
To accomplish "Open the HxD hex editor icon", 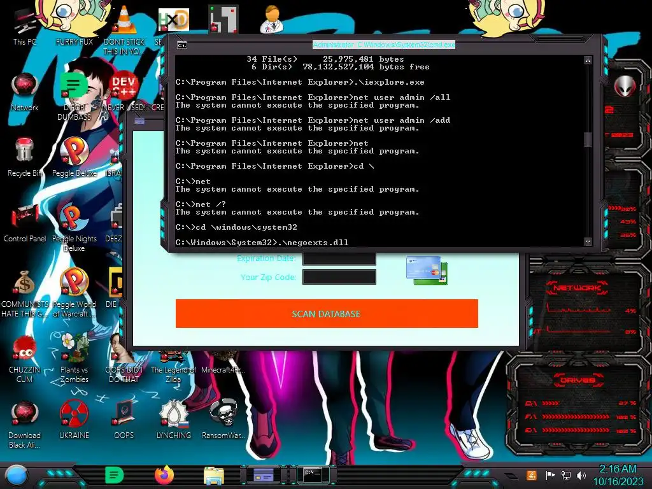I will [x=173, y=20].
